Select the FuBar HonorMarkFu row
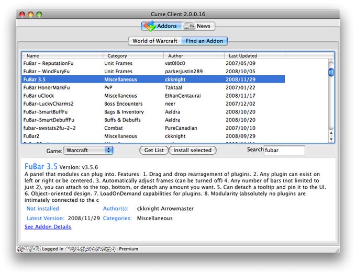 click(x=153, y=87)
